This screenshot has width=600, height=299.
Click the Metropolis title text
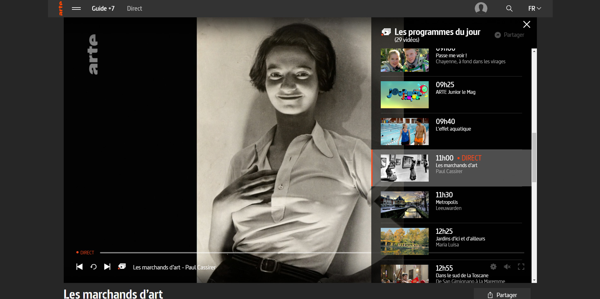(447, 202)
